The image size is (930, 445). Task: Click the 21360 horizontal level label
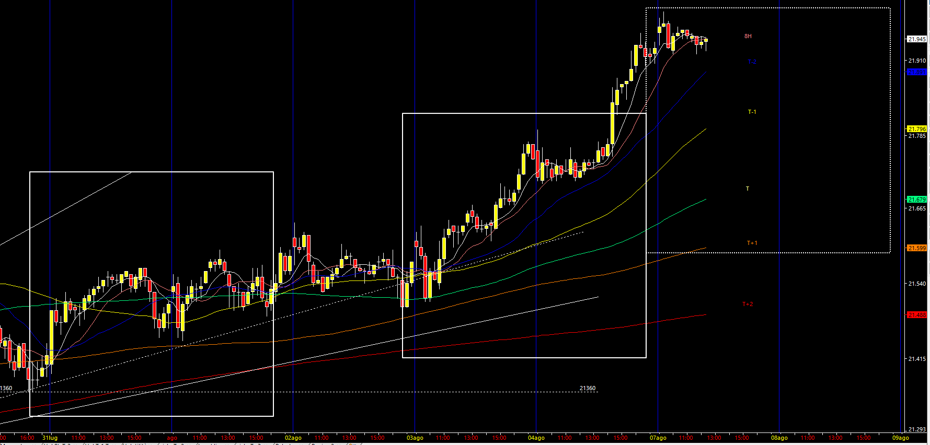[588, 388]
